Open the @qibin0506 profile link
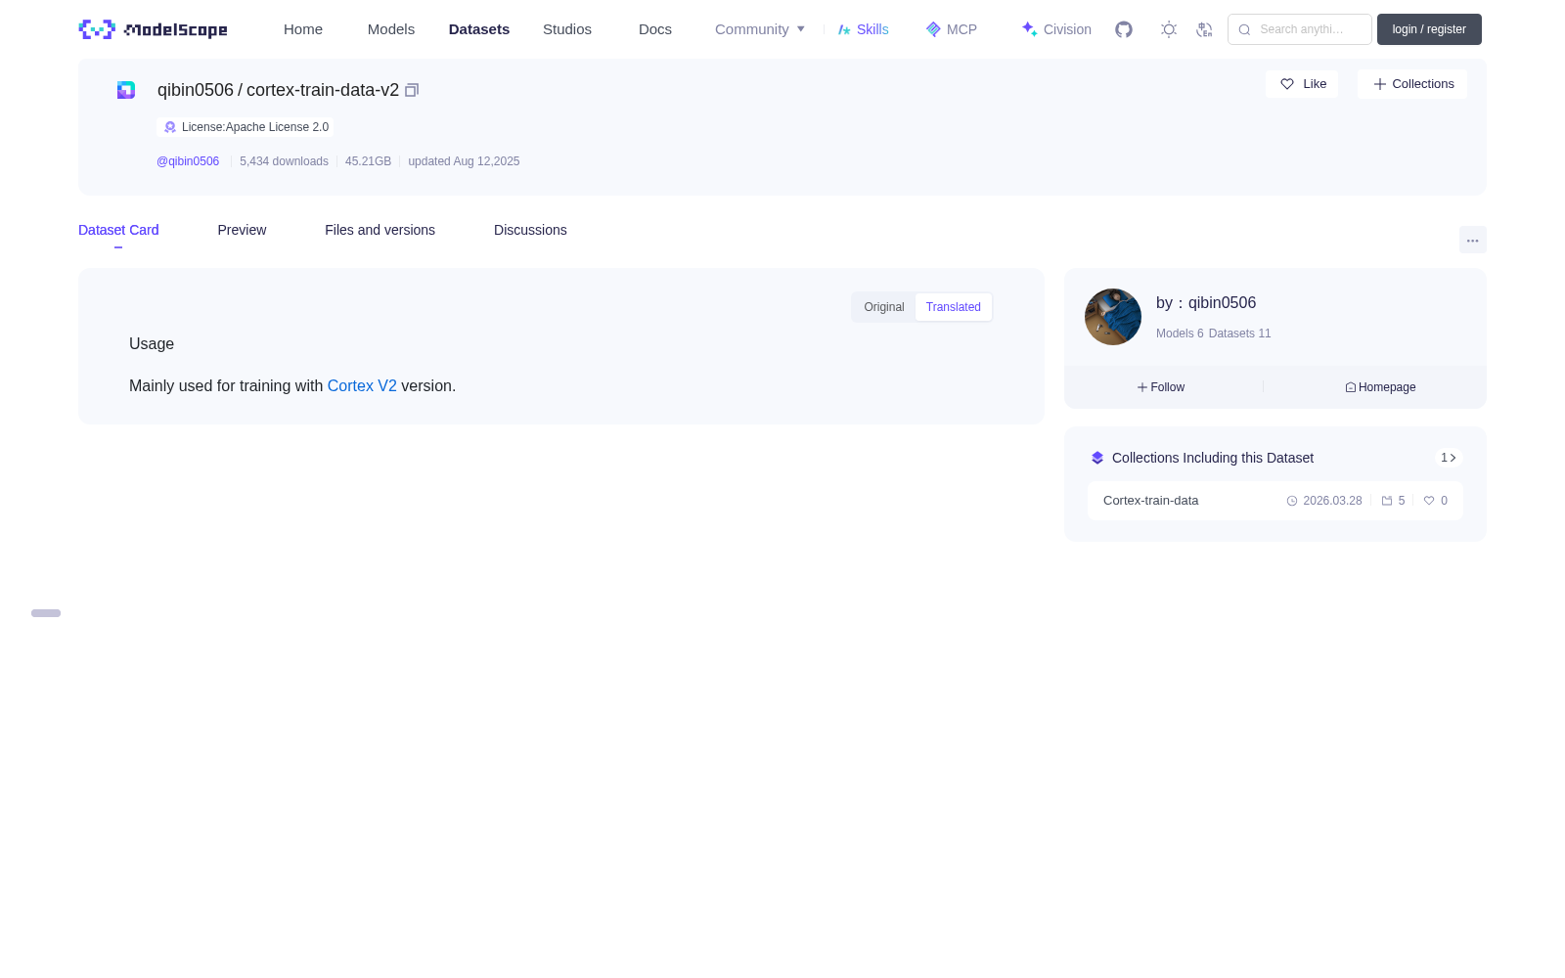 pyautogui.click(x=188, y=161)
